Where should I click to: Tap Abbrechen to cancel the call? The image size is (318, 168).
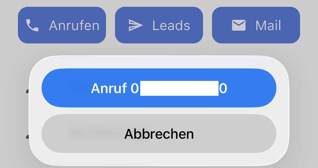(159, 134)
